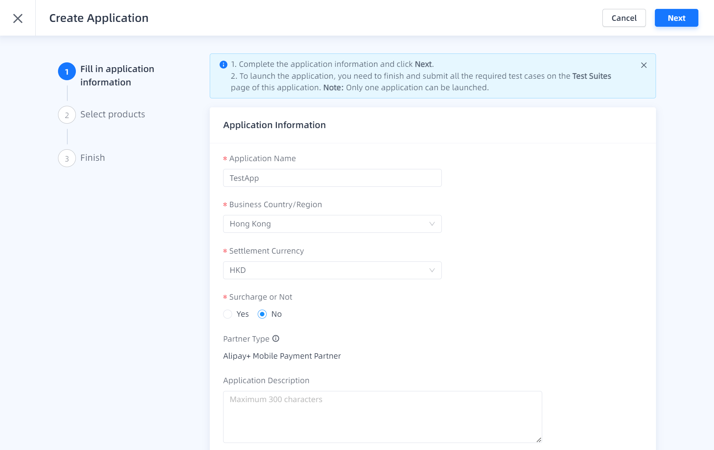Image resolution: width=714 pixels, height=450 pixels.
Task: Click the step 1 circle indicator
Action: pos(67,72)
